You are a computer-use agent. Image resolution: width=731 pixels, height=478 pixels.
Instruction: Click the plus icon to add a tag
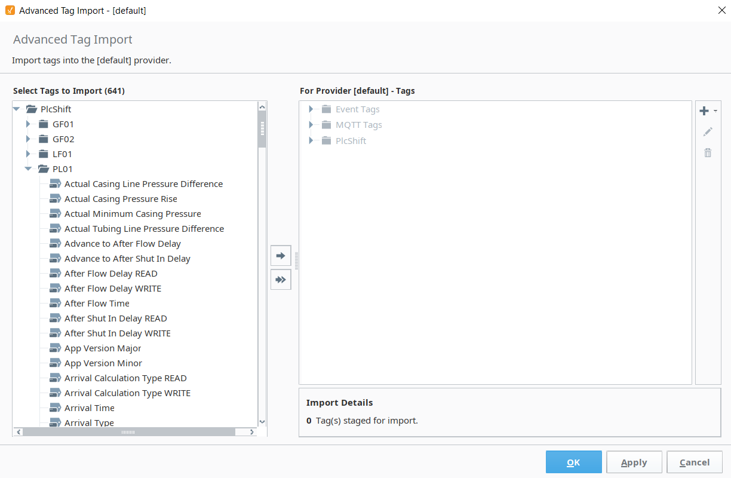[704, 111]
